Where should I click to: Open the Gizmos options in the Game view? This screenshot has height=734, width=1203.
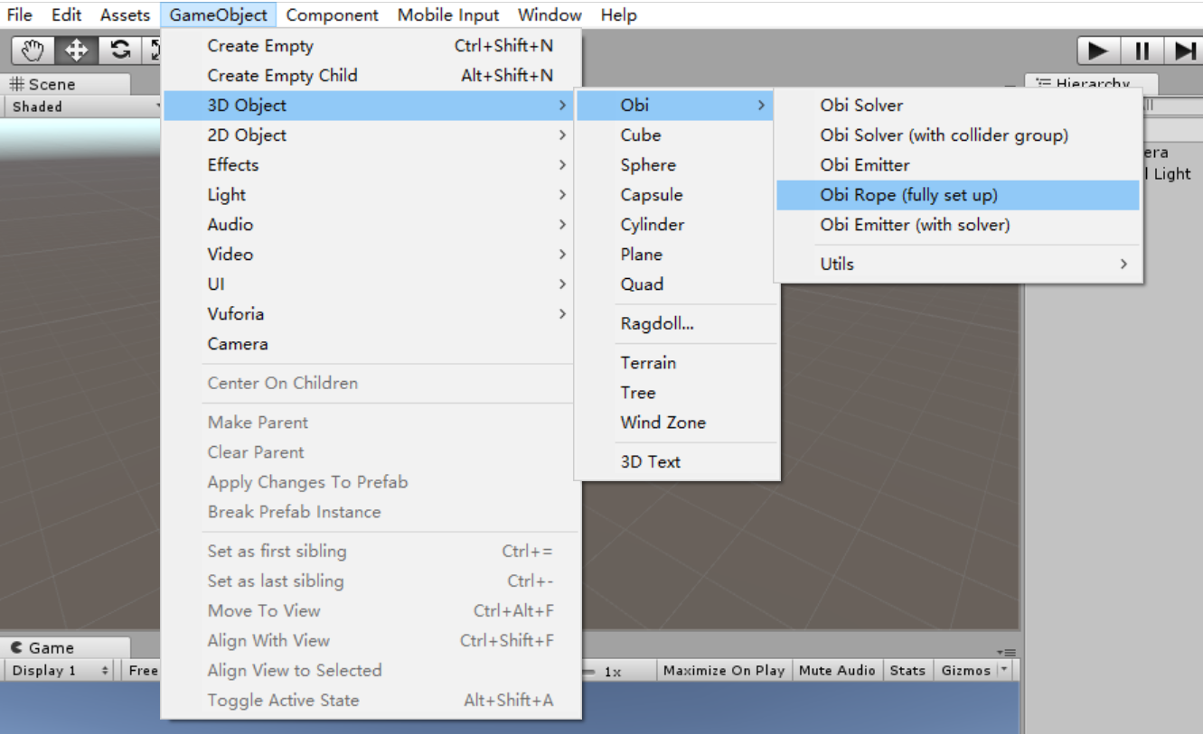pos(967,670)
